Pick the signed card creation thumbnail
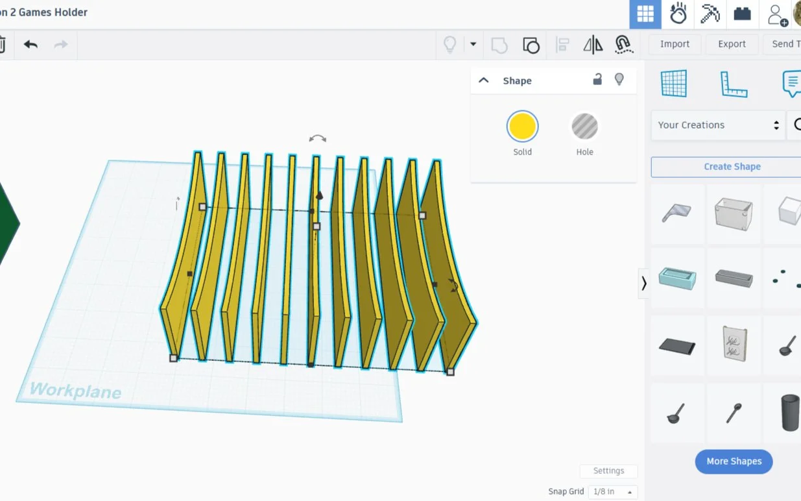The width and height of the screenshot is (801, 501). pos(734,344)
